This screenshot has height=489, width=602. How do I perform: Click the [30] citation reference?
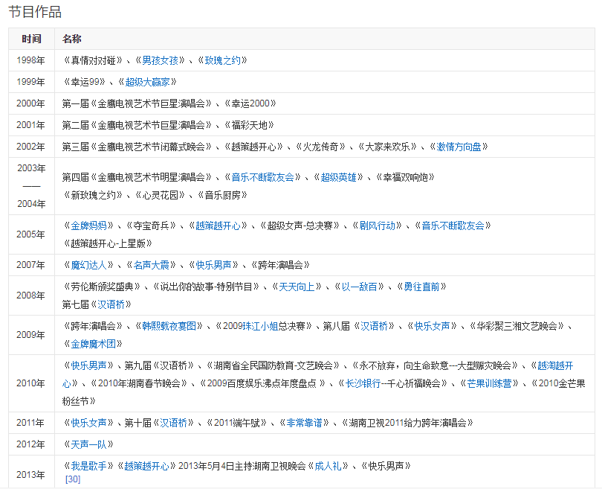[73, 479]
